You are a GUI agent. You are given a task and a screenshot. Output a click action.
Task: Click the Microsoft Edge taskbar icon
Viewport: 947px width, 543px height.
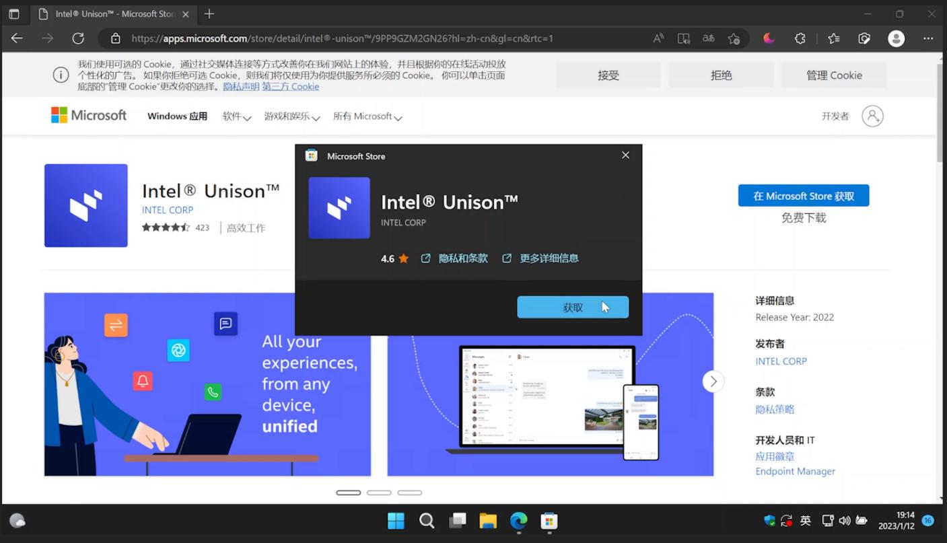[x=519, y=521]
